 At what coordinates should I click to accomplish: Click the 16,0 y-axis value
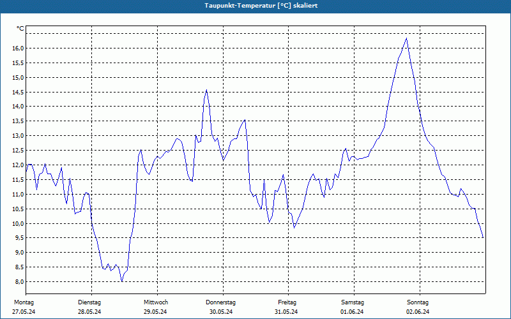point(18,48)
